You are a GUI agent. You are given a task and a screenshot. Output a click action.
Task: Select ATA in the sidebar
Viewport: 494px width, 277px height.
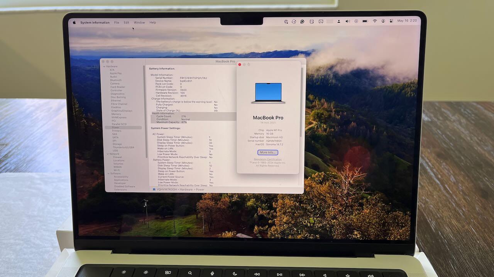pos(112,70)
